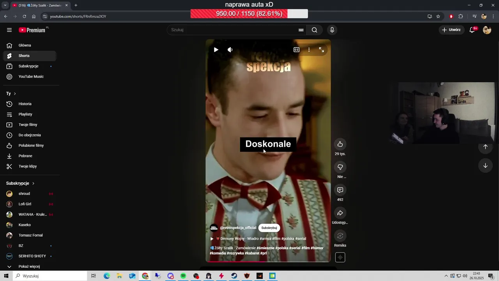Open the Demony Wojny related video link
Viewport: 499px width, 281px height.
(258, 239)
